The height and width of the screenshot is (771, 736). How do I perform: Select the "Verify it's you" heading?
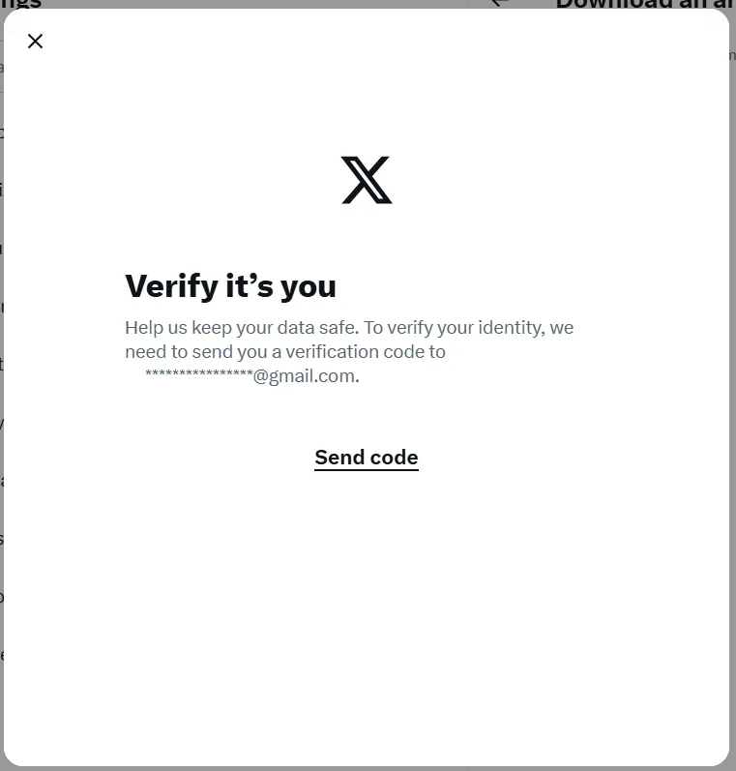(x=230, y=285)
